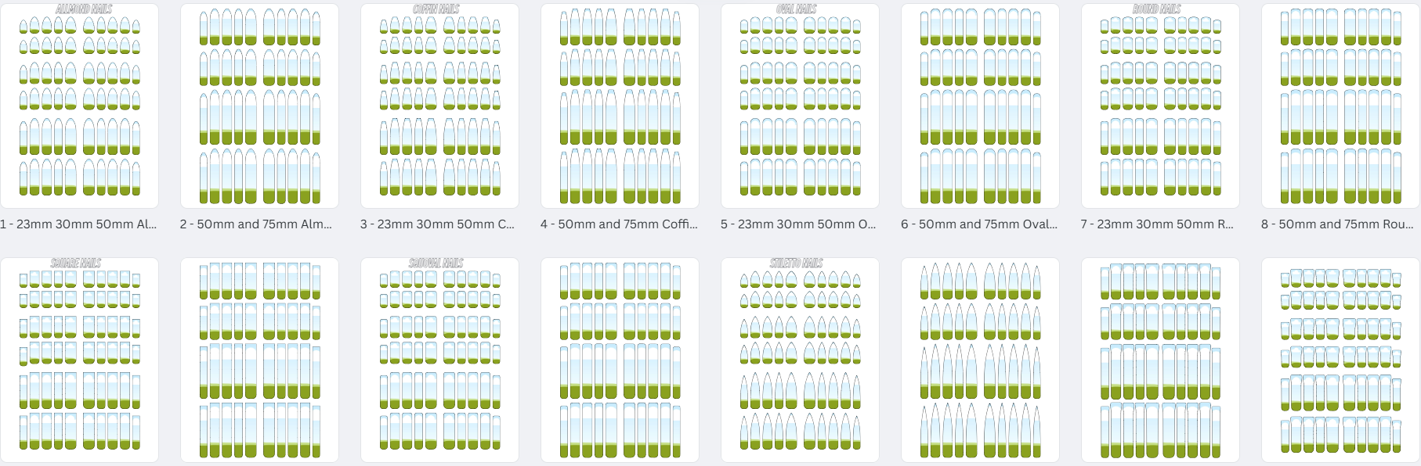Screen dimensions: 1421x466
Task: Click the page 4 coffin nails thumbnail image
Action: (620, 106)
